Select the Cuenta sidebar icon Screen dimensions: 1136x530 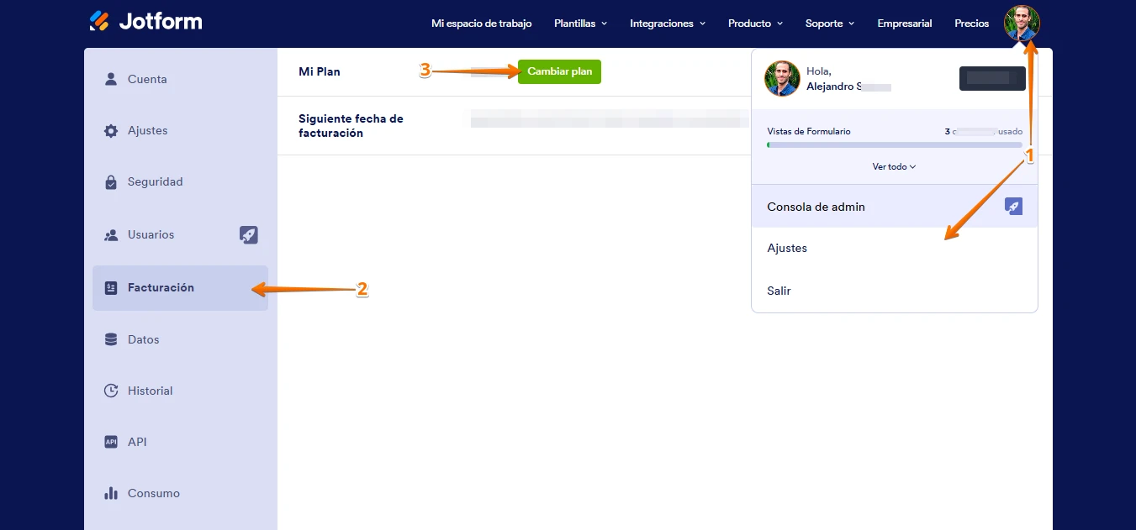click(110, 78)
